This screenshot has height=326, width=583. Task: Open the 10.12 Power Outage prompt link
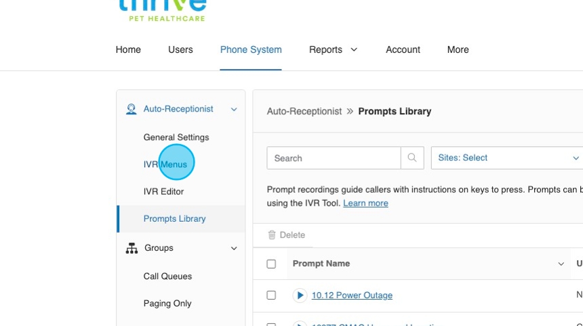352,296
